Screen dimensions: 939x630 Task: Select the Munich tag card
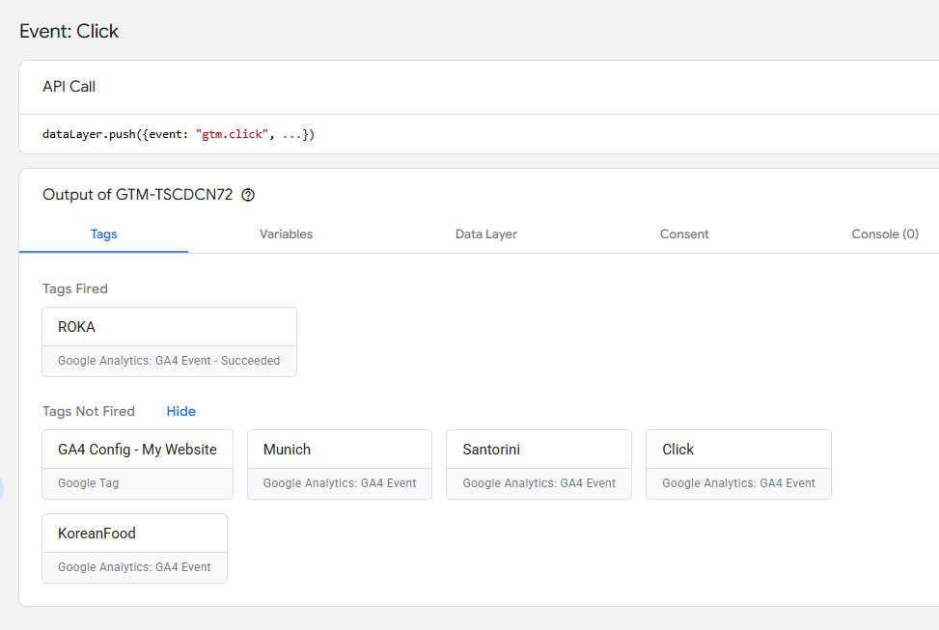340,464
